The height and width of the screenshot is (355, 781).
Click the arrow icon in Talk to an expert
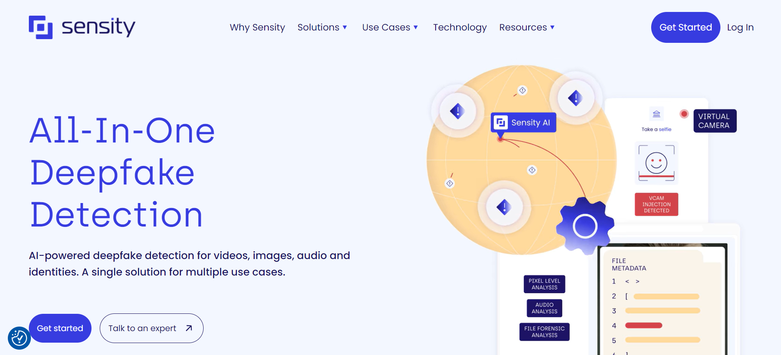pos(189,328)
